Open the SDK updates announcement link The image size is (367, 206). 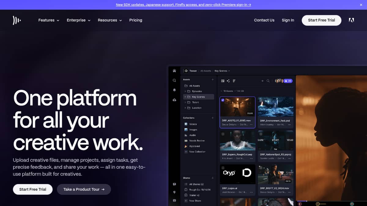point(183,5)
